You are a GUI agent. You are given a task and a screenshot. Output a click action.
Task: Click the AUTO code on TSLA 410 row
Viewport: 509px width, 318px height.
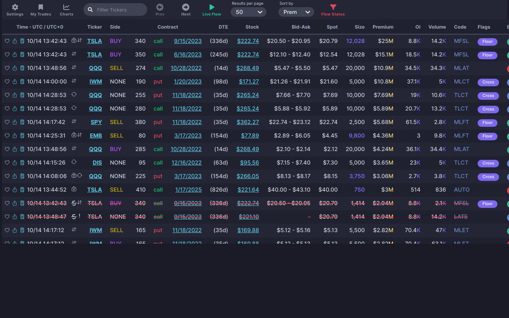tap(461, 190)
